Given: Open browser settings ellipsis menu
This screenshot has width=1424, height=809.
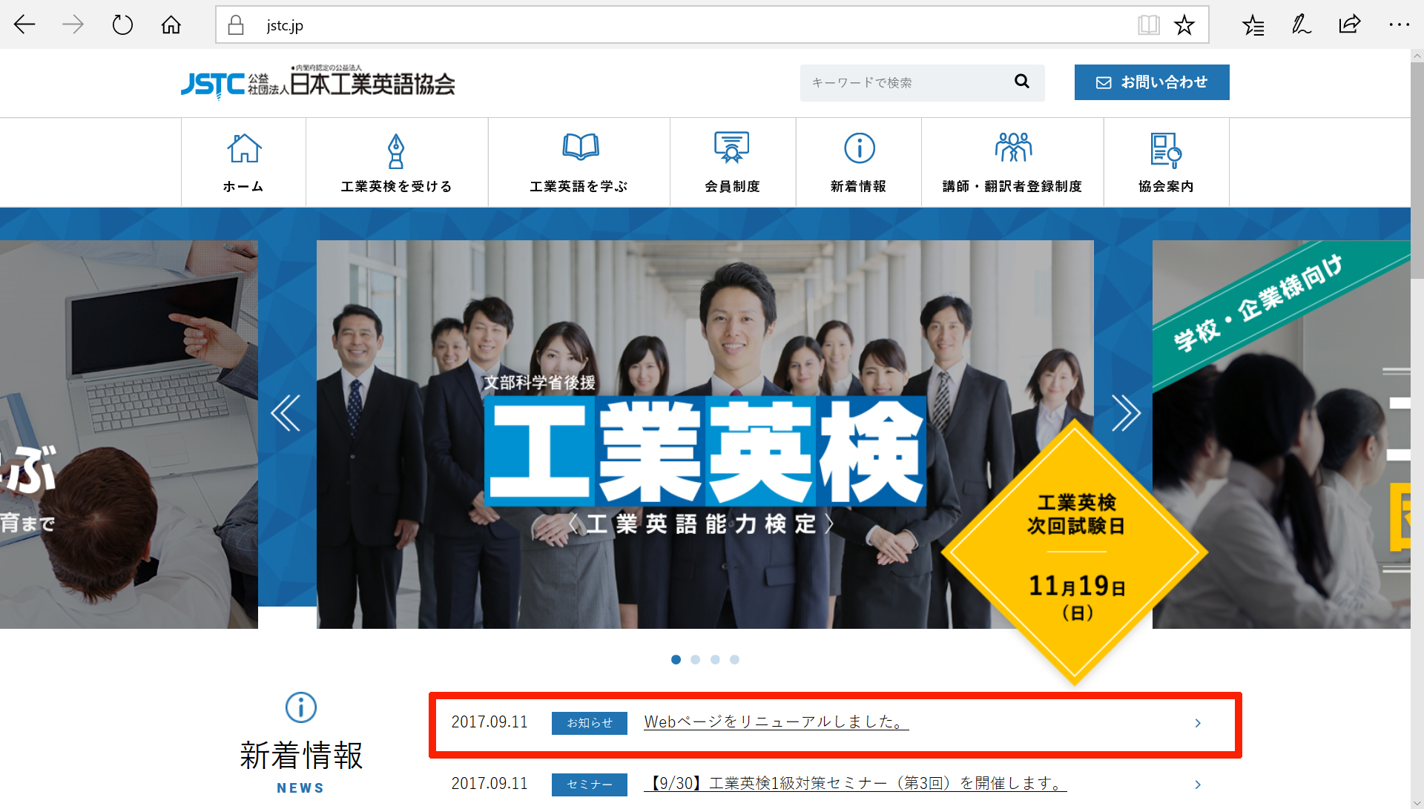Looking at the screenshot, I should 1399,24.
